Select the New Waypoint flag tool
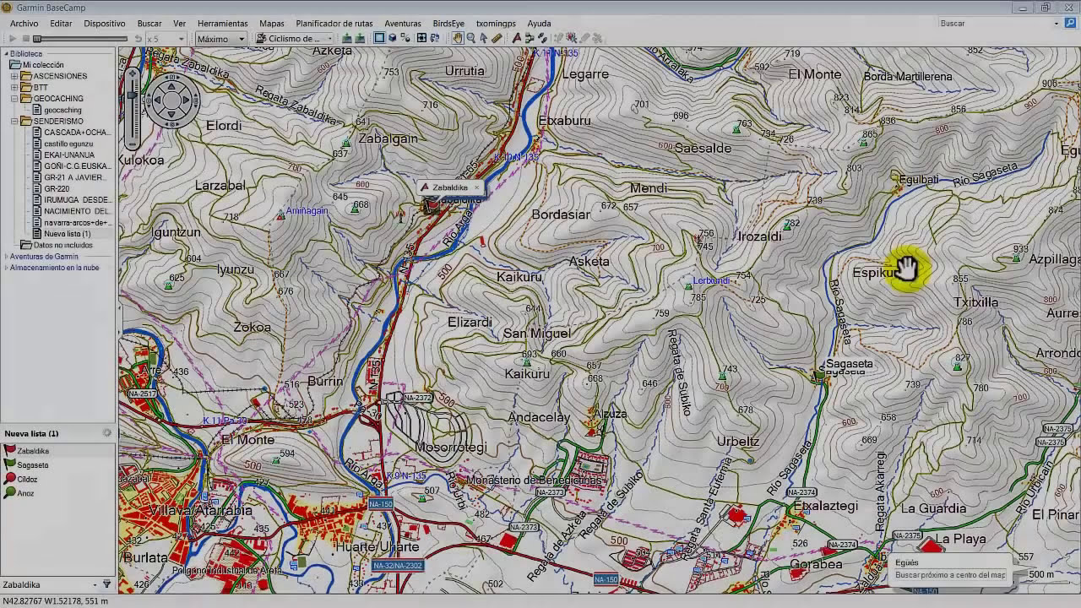Screen dimensions: 1081x608 pos(517,38)
